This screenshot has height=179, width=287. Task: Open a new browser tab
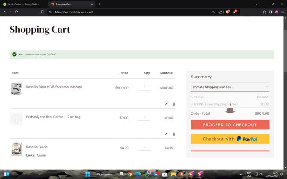[99, 4]
